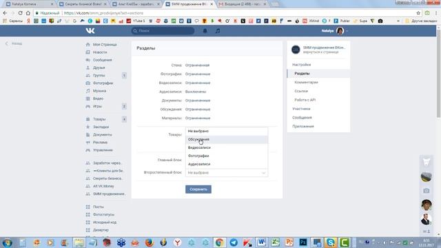Image resolution: width=441 pixels, height=248 pixels.
Task: Open Настройки in right settings menu
Action: [302, 65]
